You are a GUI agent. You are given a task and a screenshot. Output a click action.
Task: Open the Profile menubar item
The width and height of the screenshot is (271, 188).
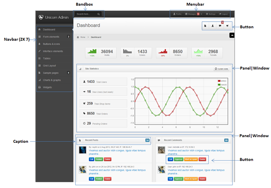[x=177, y=14]
